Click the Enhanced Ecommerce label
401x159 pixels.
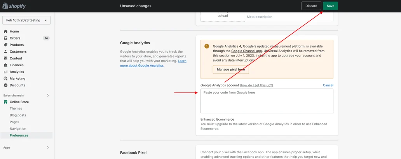(x=217, y=119)
